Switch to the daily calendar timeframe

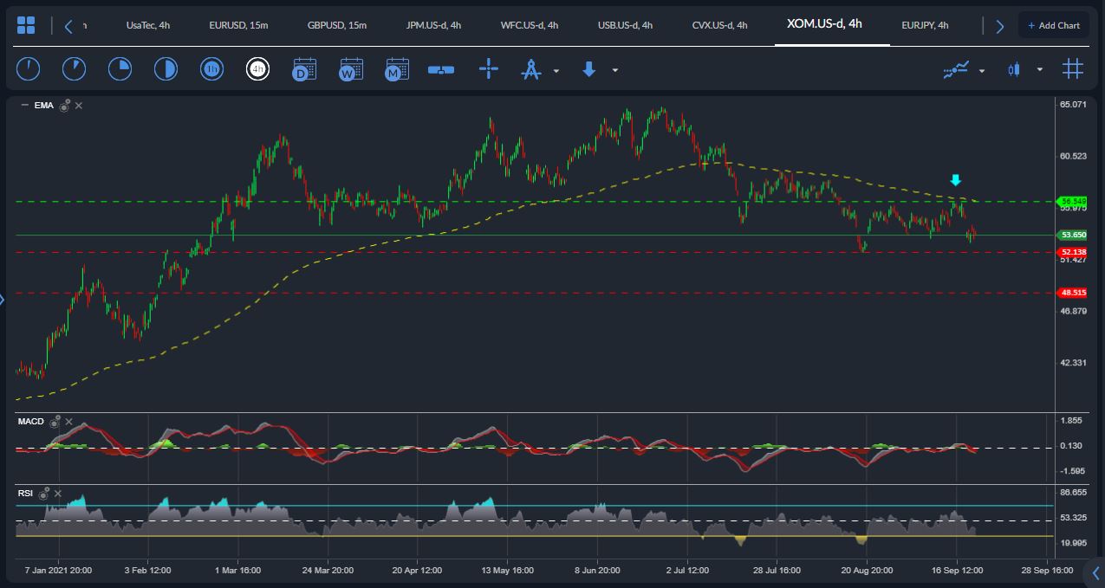pos(304,69)
